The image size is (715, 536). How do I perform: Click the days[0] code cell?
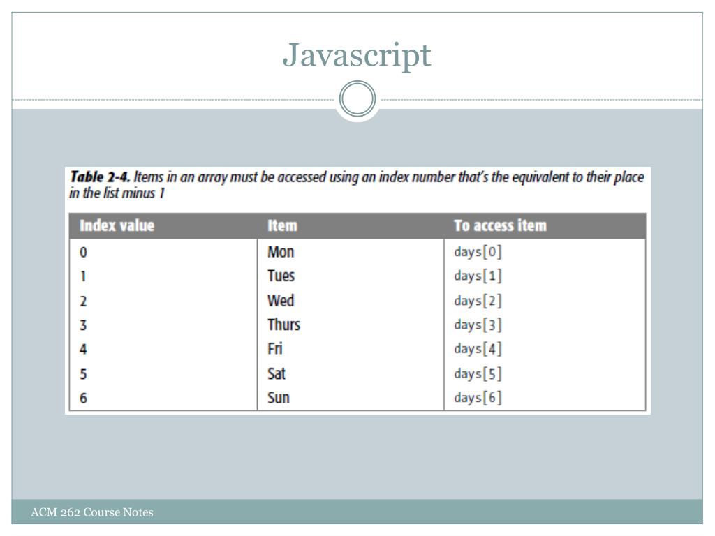click(x=478, y=251)
